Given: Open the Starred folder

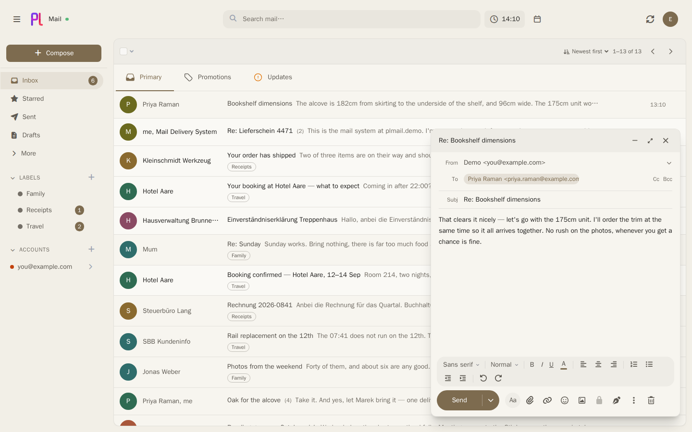Looking at the screenshot, I should [x=52, y=99].
